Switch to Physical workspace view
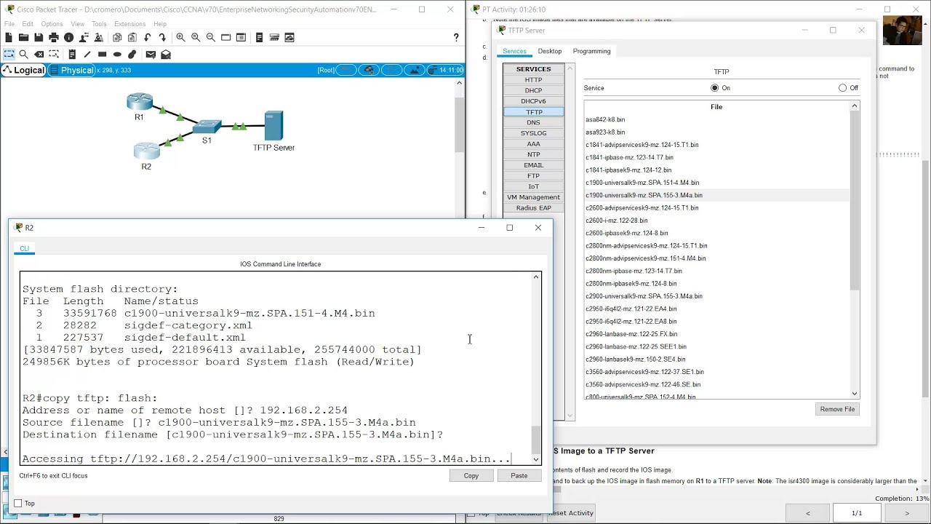This screenshot has height=524, width=931. (x=71, y=70)
